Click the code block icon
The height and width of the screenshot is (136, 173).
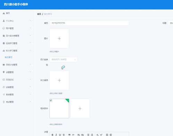[73, 135]
